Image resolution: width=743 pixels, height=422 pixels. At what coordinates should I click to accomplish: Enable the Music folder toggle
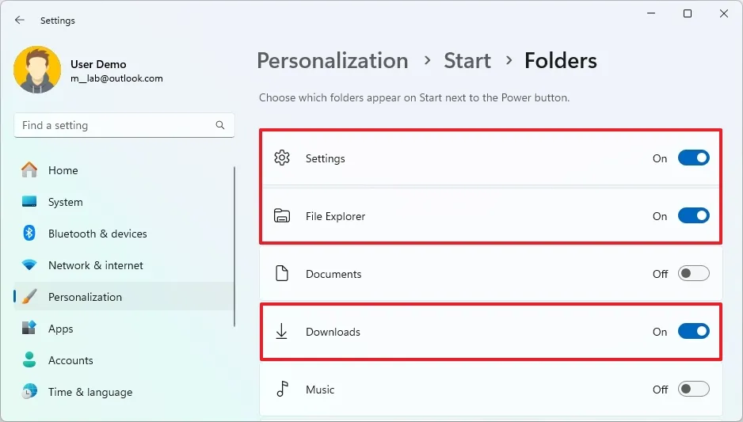pos(693,390)
